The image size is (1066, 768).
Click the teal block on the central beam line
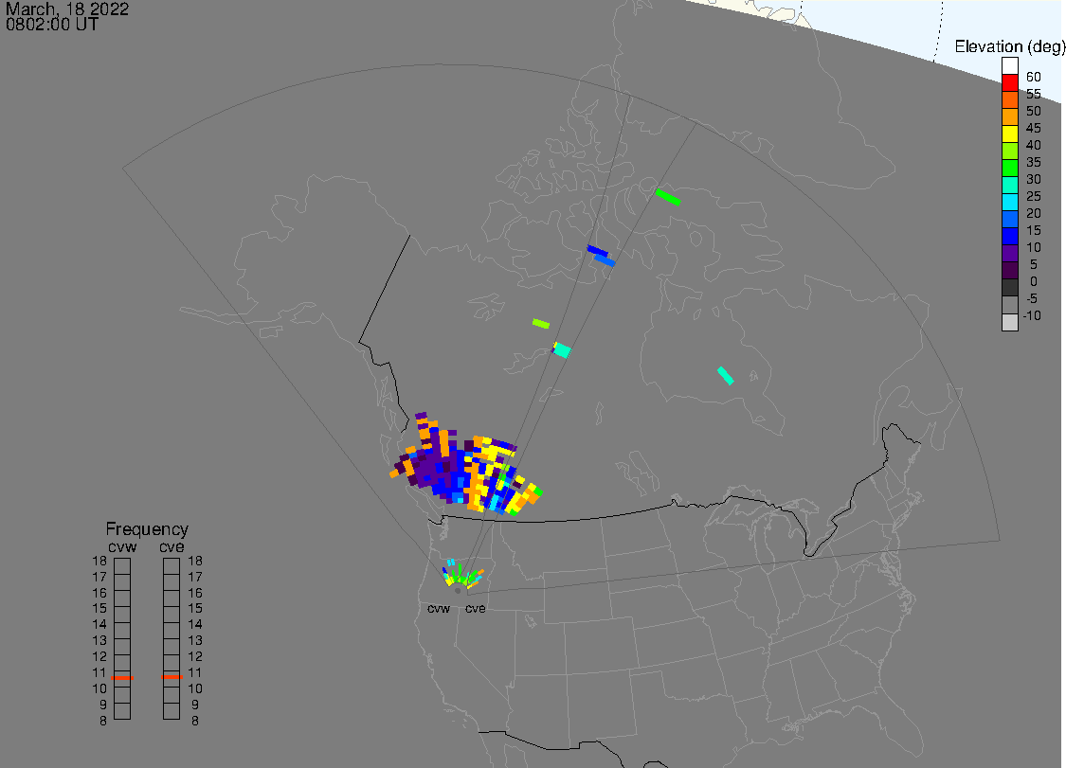click(562, 350)
